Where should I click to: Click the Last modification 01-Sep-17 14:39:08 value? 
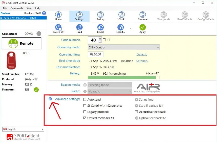pos(101,67)
